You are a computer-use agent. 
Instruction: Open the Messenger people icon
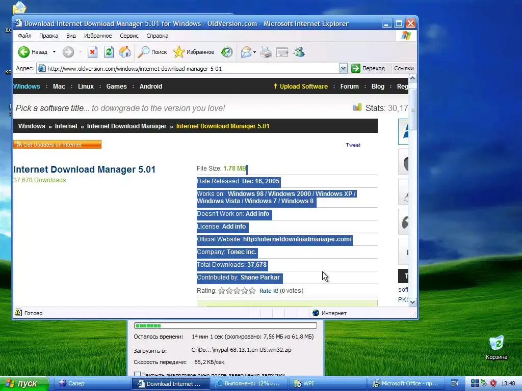point(299,52)
